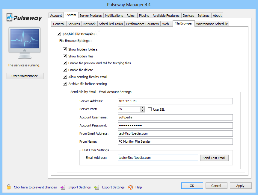
Task: Switch to Available Features tab
Action: pos(166,16)
